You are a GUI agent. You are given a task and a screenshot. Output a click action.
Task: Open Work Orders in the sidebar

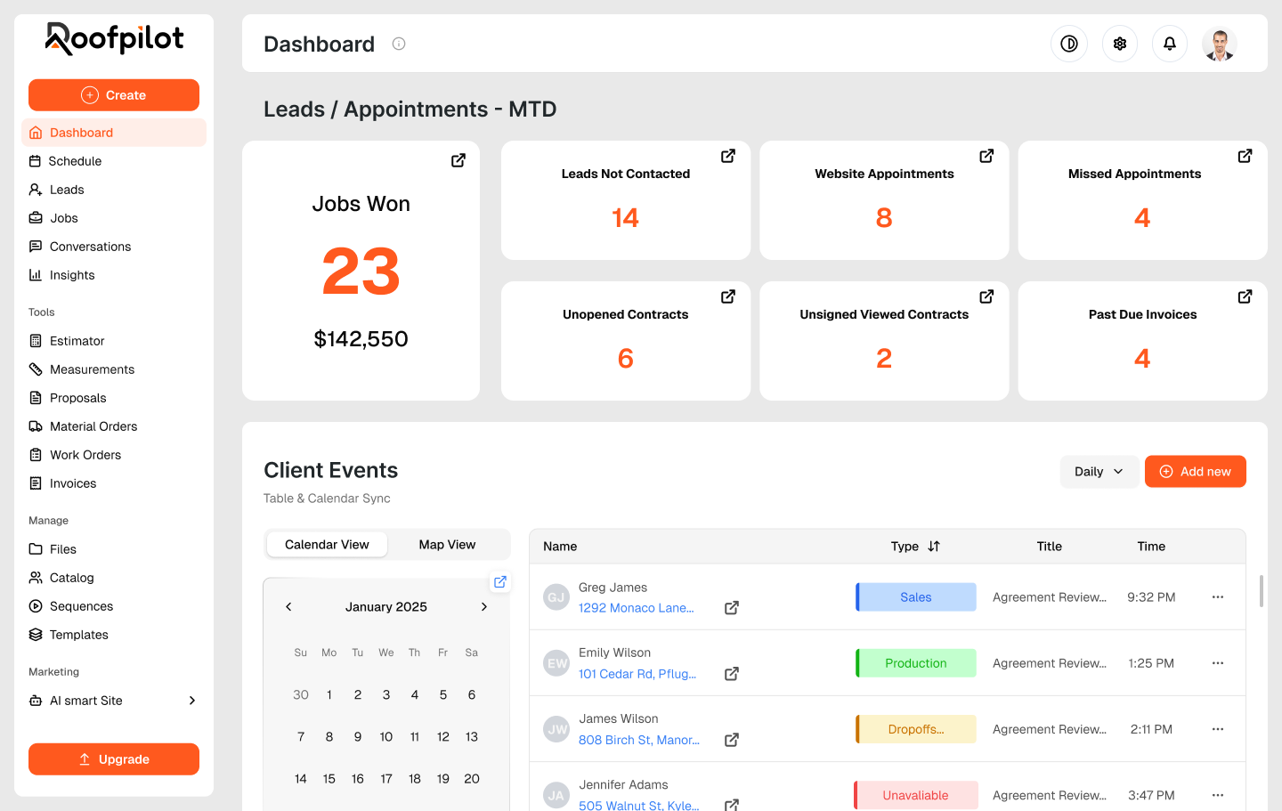tap(114, 455)
